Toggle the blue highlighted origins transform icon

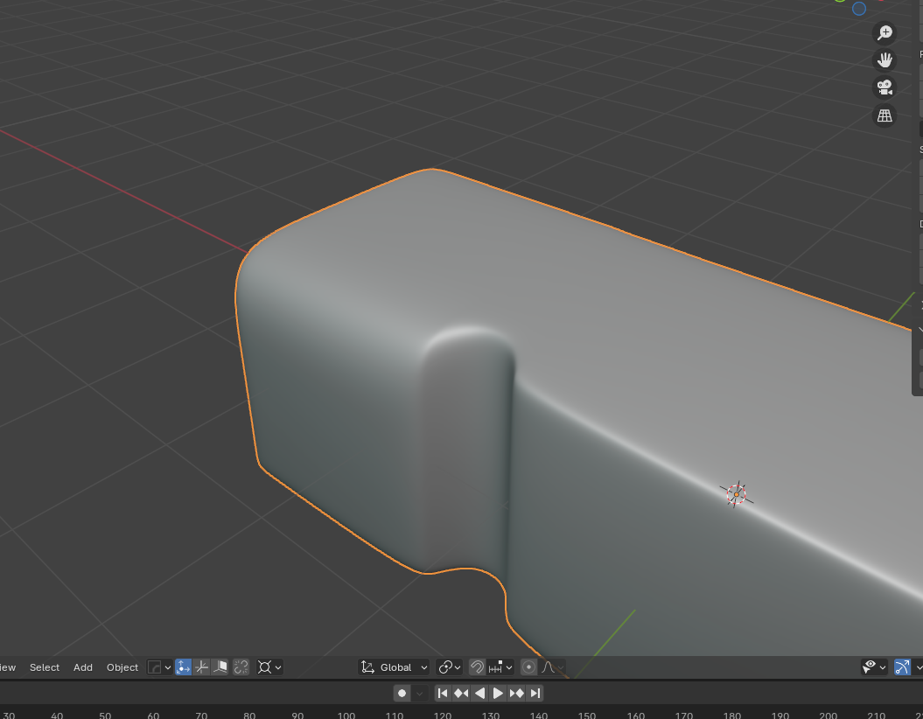coord(183,667)
